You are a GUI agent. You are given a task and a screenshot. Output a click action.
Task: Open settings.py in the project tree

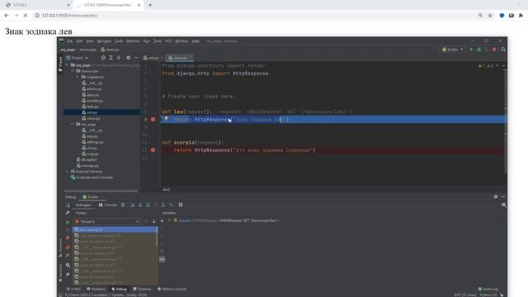(x=93, y=142)
